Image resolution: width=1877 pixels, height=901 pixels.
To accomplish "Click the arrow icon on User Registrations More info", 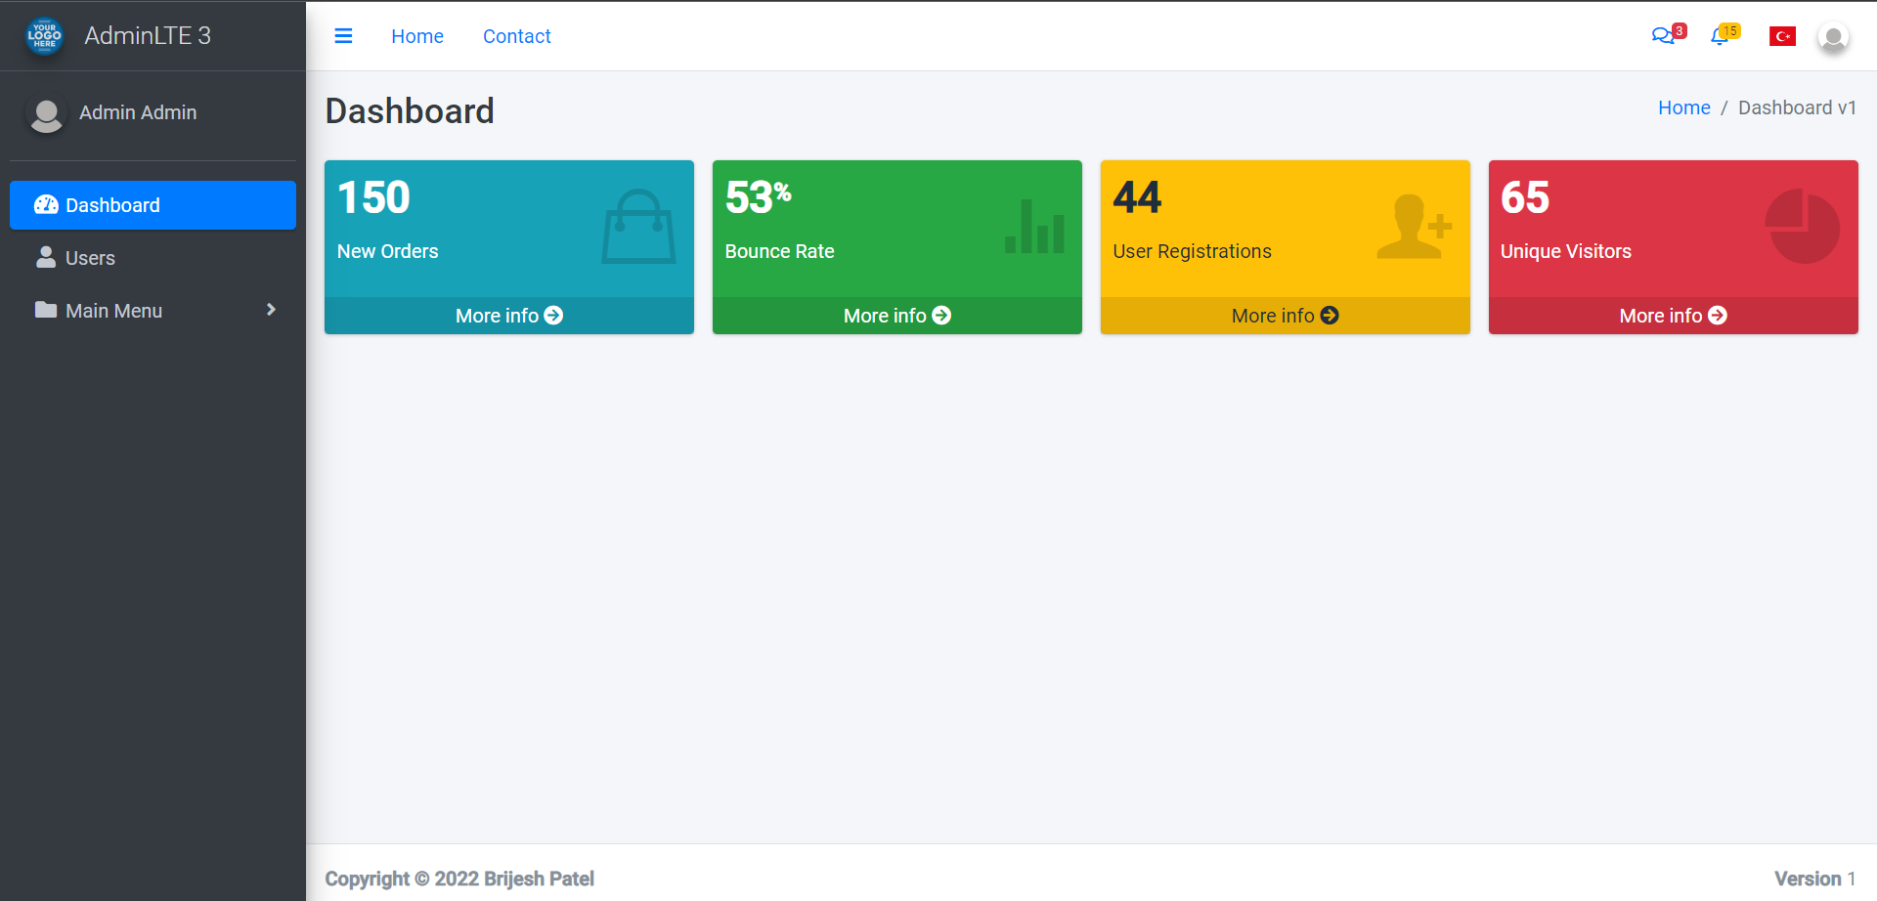I will click(1330, 316).
